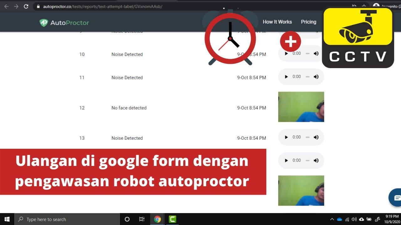The image size is (401, 225).
Task: Expand the hidden system tray icons chevron
Action: tap(332, 219)
